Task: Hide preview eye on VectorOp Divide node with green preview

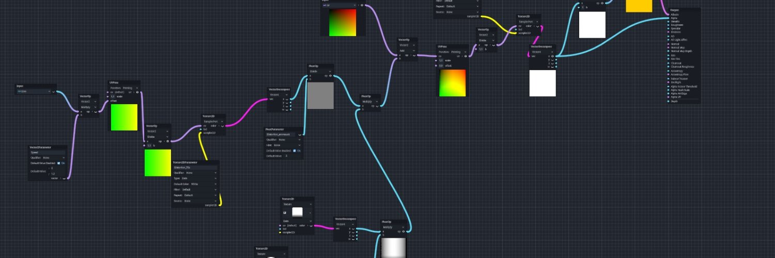Action: tap(167, 141)
